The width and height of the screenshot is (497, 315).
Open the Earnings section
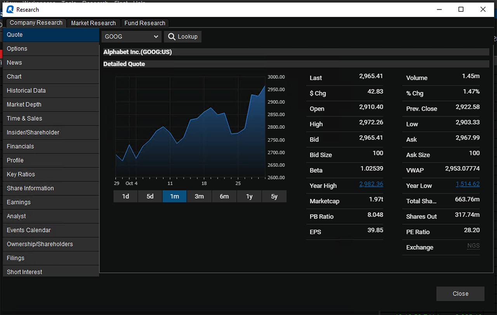(51, 202)
